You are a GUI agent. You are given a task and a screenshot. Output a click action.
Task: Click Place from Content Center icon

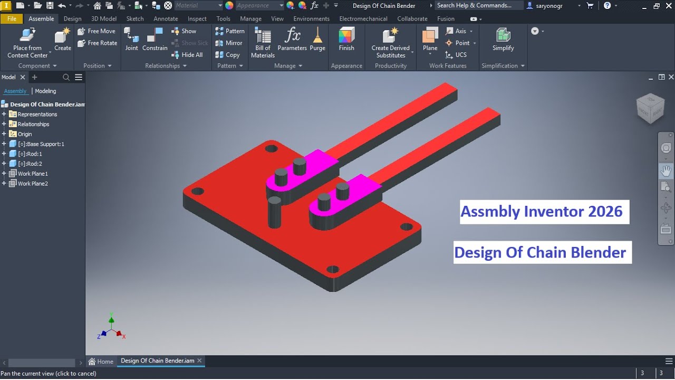click(x=27, y=35)
